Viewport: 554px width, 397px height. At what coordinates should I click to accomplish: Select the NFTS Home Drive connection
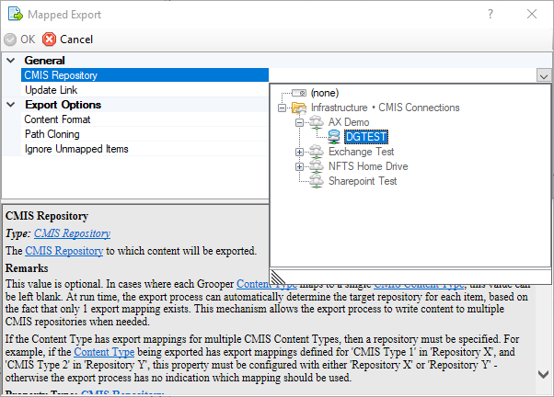(368, 166)
